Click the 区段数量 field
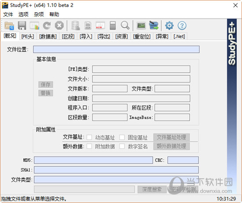This screenshot has width=242, height=203. [110, 117]
